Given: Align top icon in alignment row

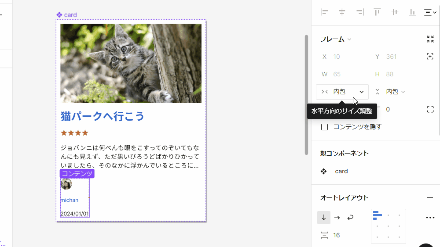Looking at the screenshot, I should (x=377, y=12).
